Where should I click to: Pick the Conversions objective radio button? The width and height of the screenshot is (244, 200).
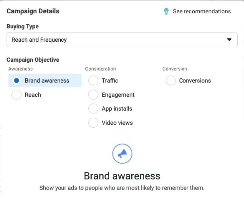(171, 81)
